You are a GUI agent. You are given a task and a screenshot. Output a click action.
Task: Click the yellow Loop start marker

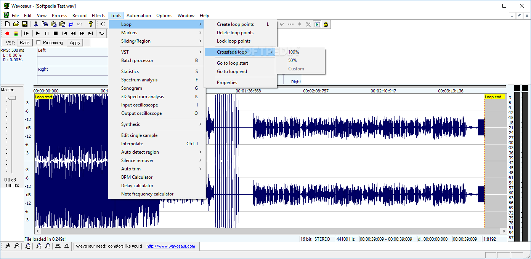click(44, 97)
